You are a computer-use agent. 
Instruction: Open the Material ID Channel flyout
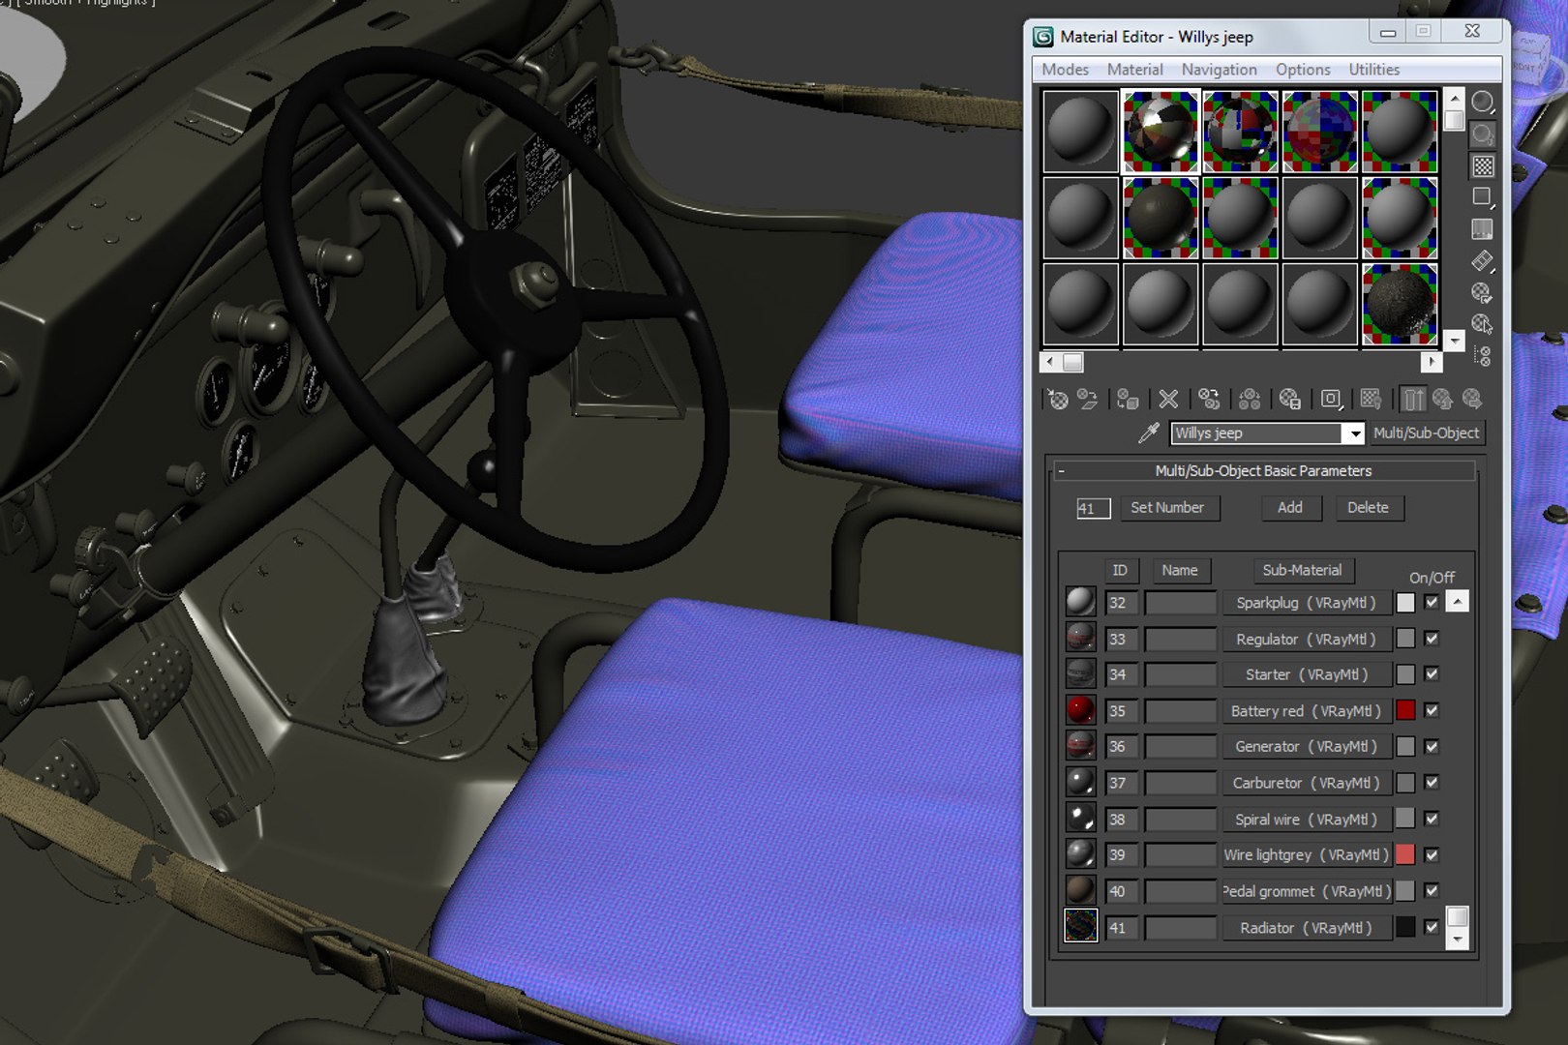(1331, 399)
